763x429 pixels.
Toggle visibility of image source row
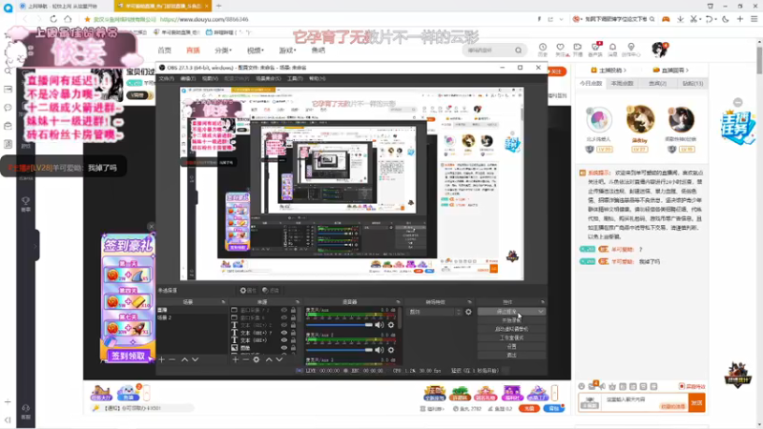click(x=284, y=348)
